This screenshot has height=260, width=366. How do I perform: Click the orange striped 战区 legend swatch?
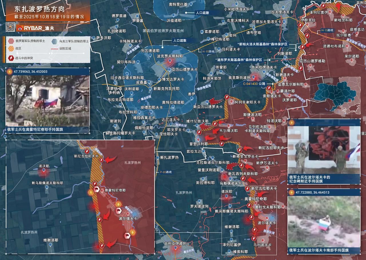pyautogui.click(x=11, y=49)
